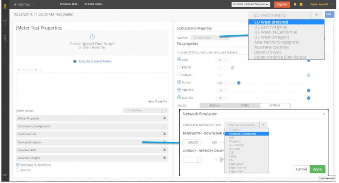Toggle the Iterations checkbox

pyautogui.click(x=179, y=90)
